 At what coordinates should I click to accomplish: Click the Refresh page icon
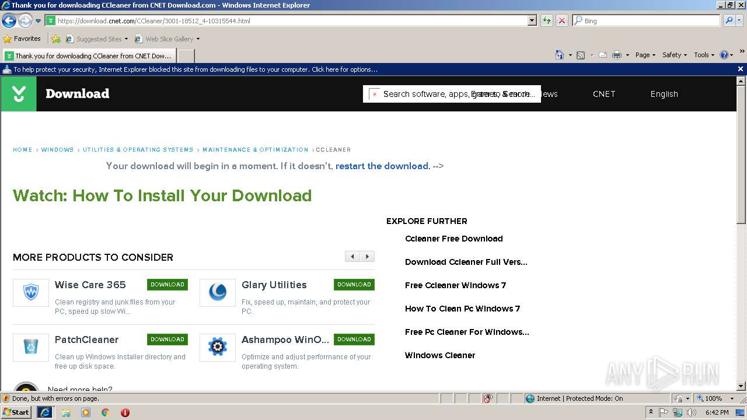click(x=547, y=20)
